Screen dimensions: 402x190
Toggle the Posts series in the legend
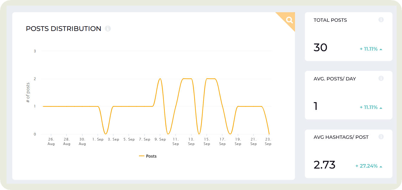(148, 156)
